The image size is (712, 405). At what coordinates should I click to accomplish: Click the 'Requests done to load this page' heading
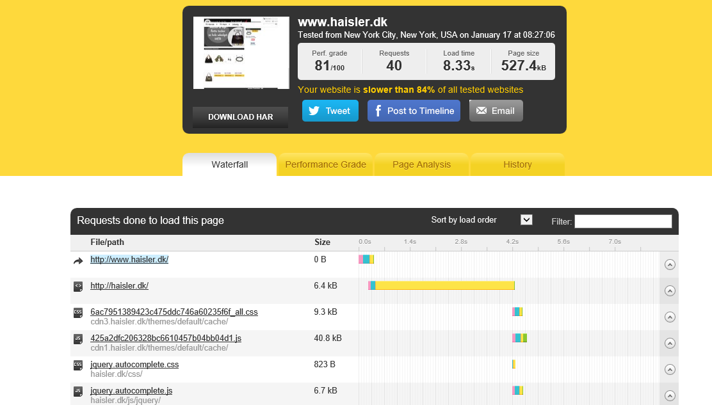[150, 220]
